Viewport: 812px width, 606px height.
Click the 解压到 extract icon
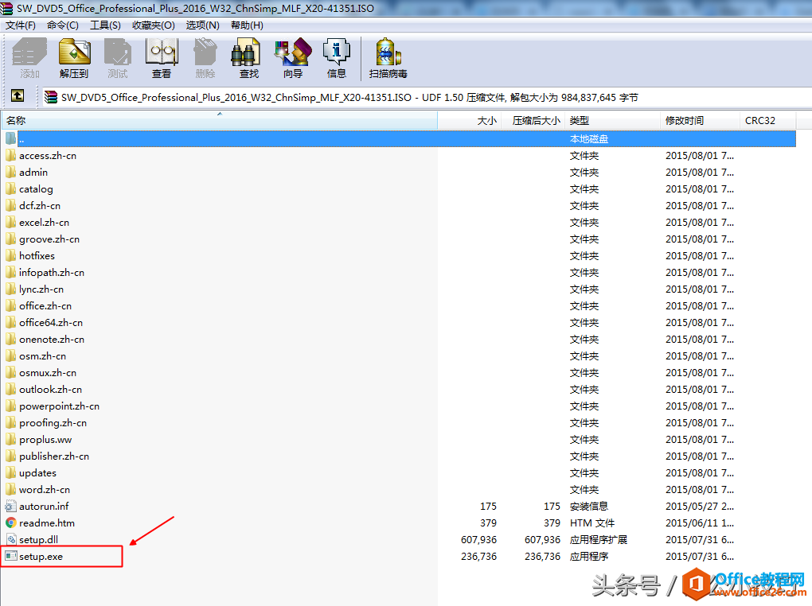pos(74,57)
